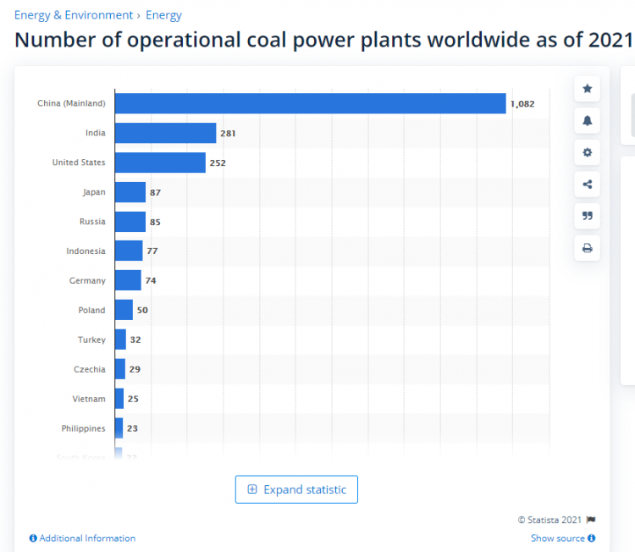Click the bell notification icon
The width and height of the screenshot is (635, 552).
[587, 121]
